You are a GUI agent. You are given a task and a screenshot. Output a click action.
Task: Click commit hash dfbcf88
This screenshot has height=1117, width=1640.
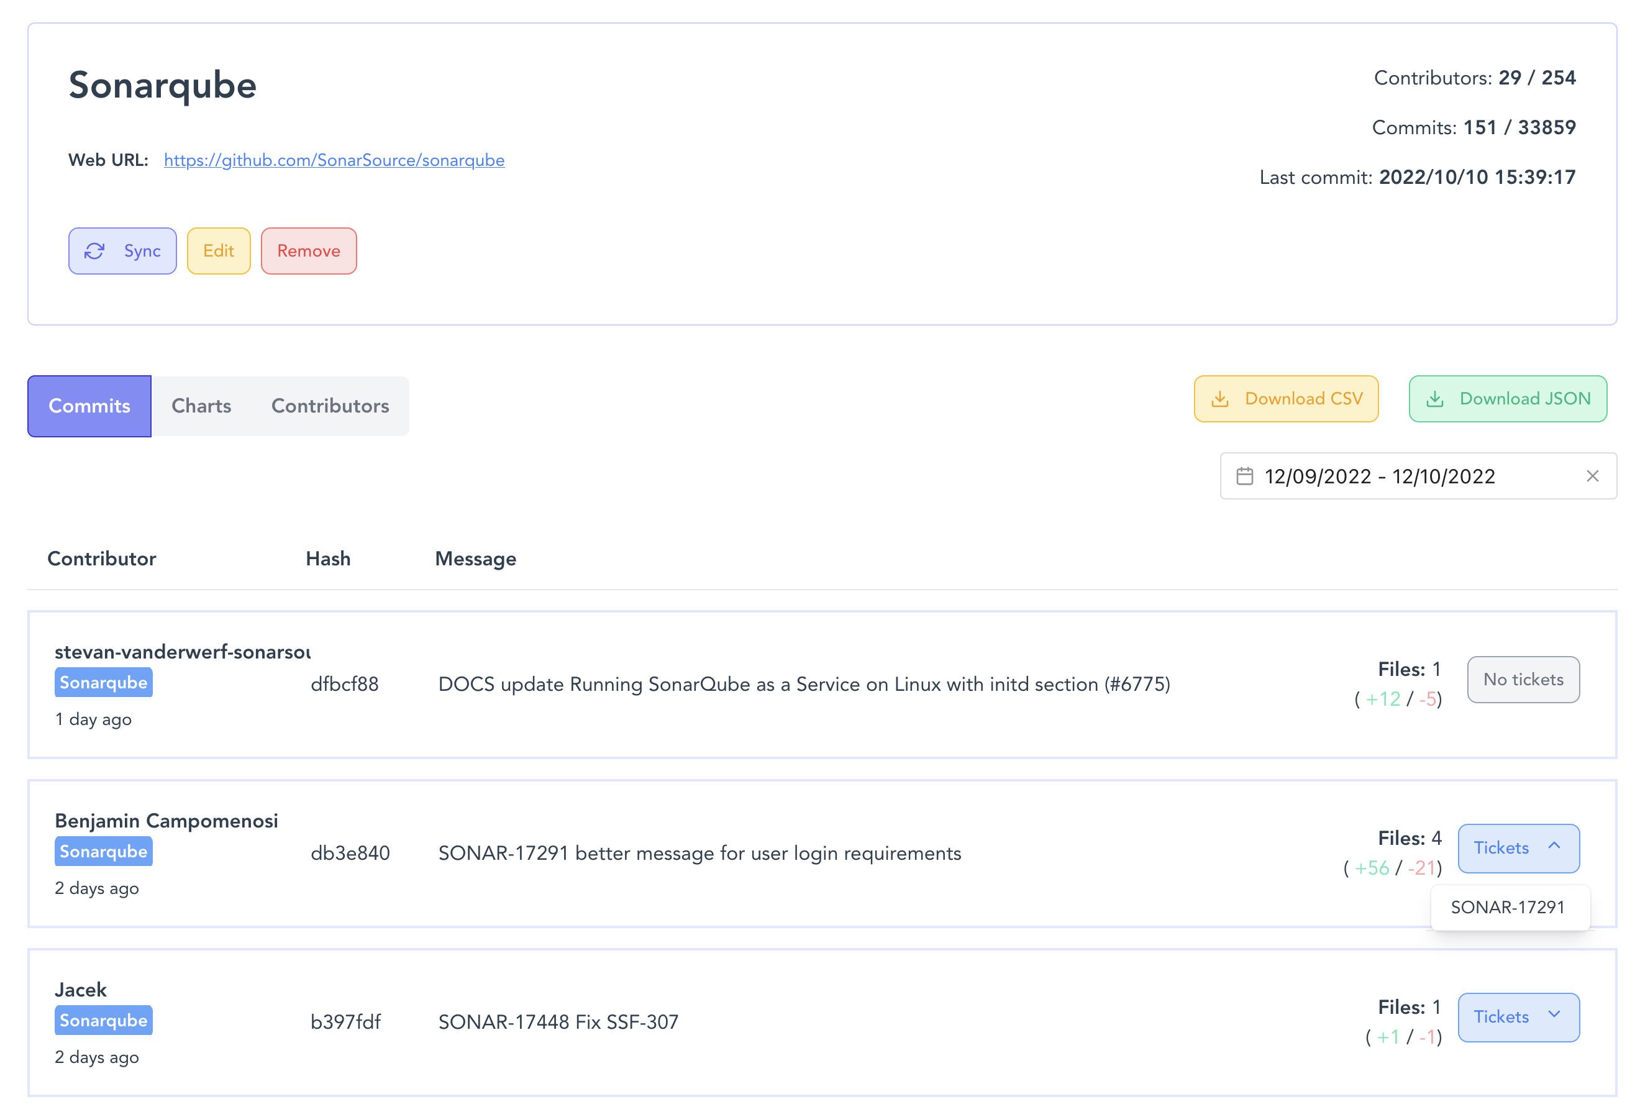pyautogui.click(x=344, y=685)
